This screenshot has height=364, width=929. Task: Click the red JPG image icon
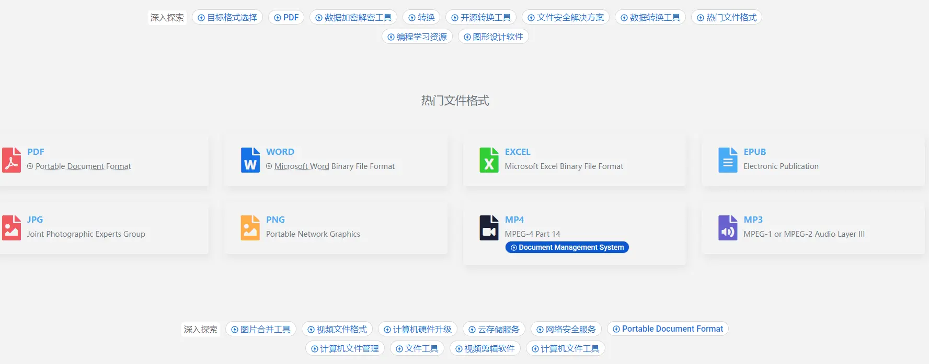click(x=11, y=228)
